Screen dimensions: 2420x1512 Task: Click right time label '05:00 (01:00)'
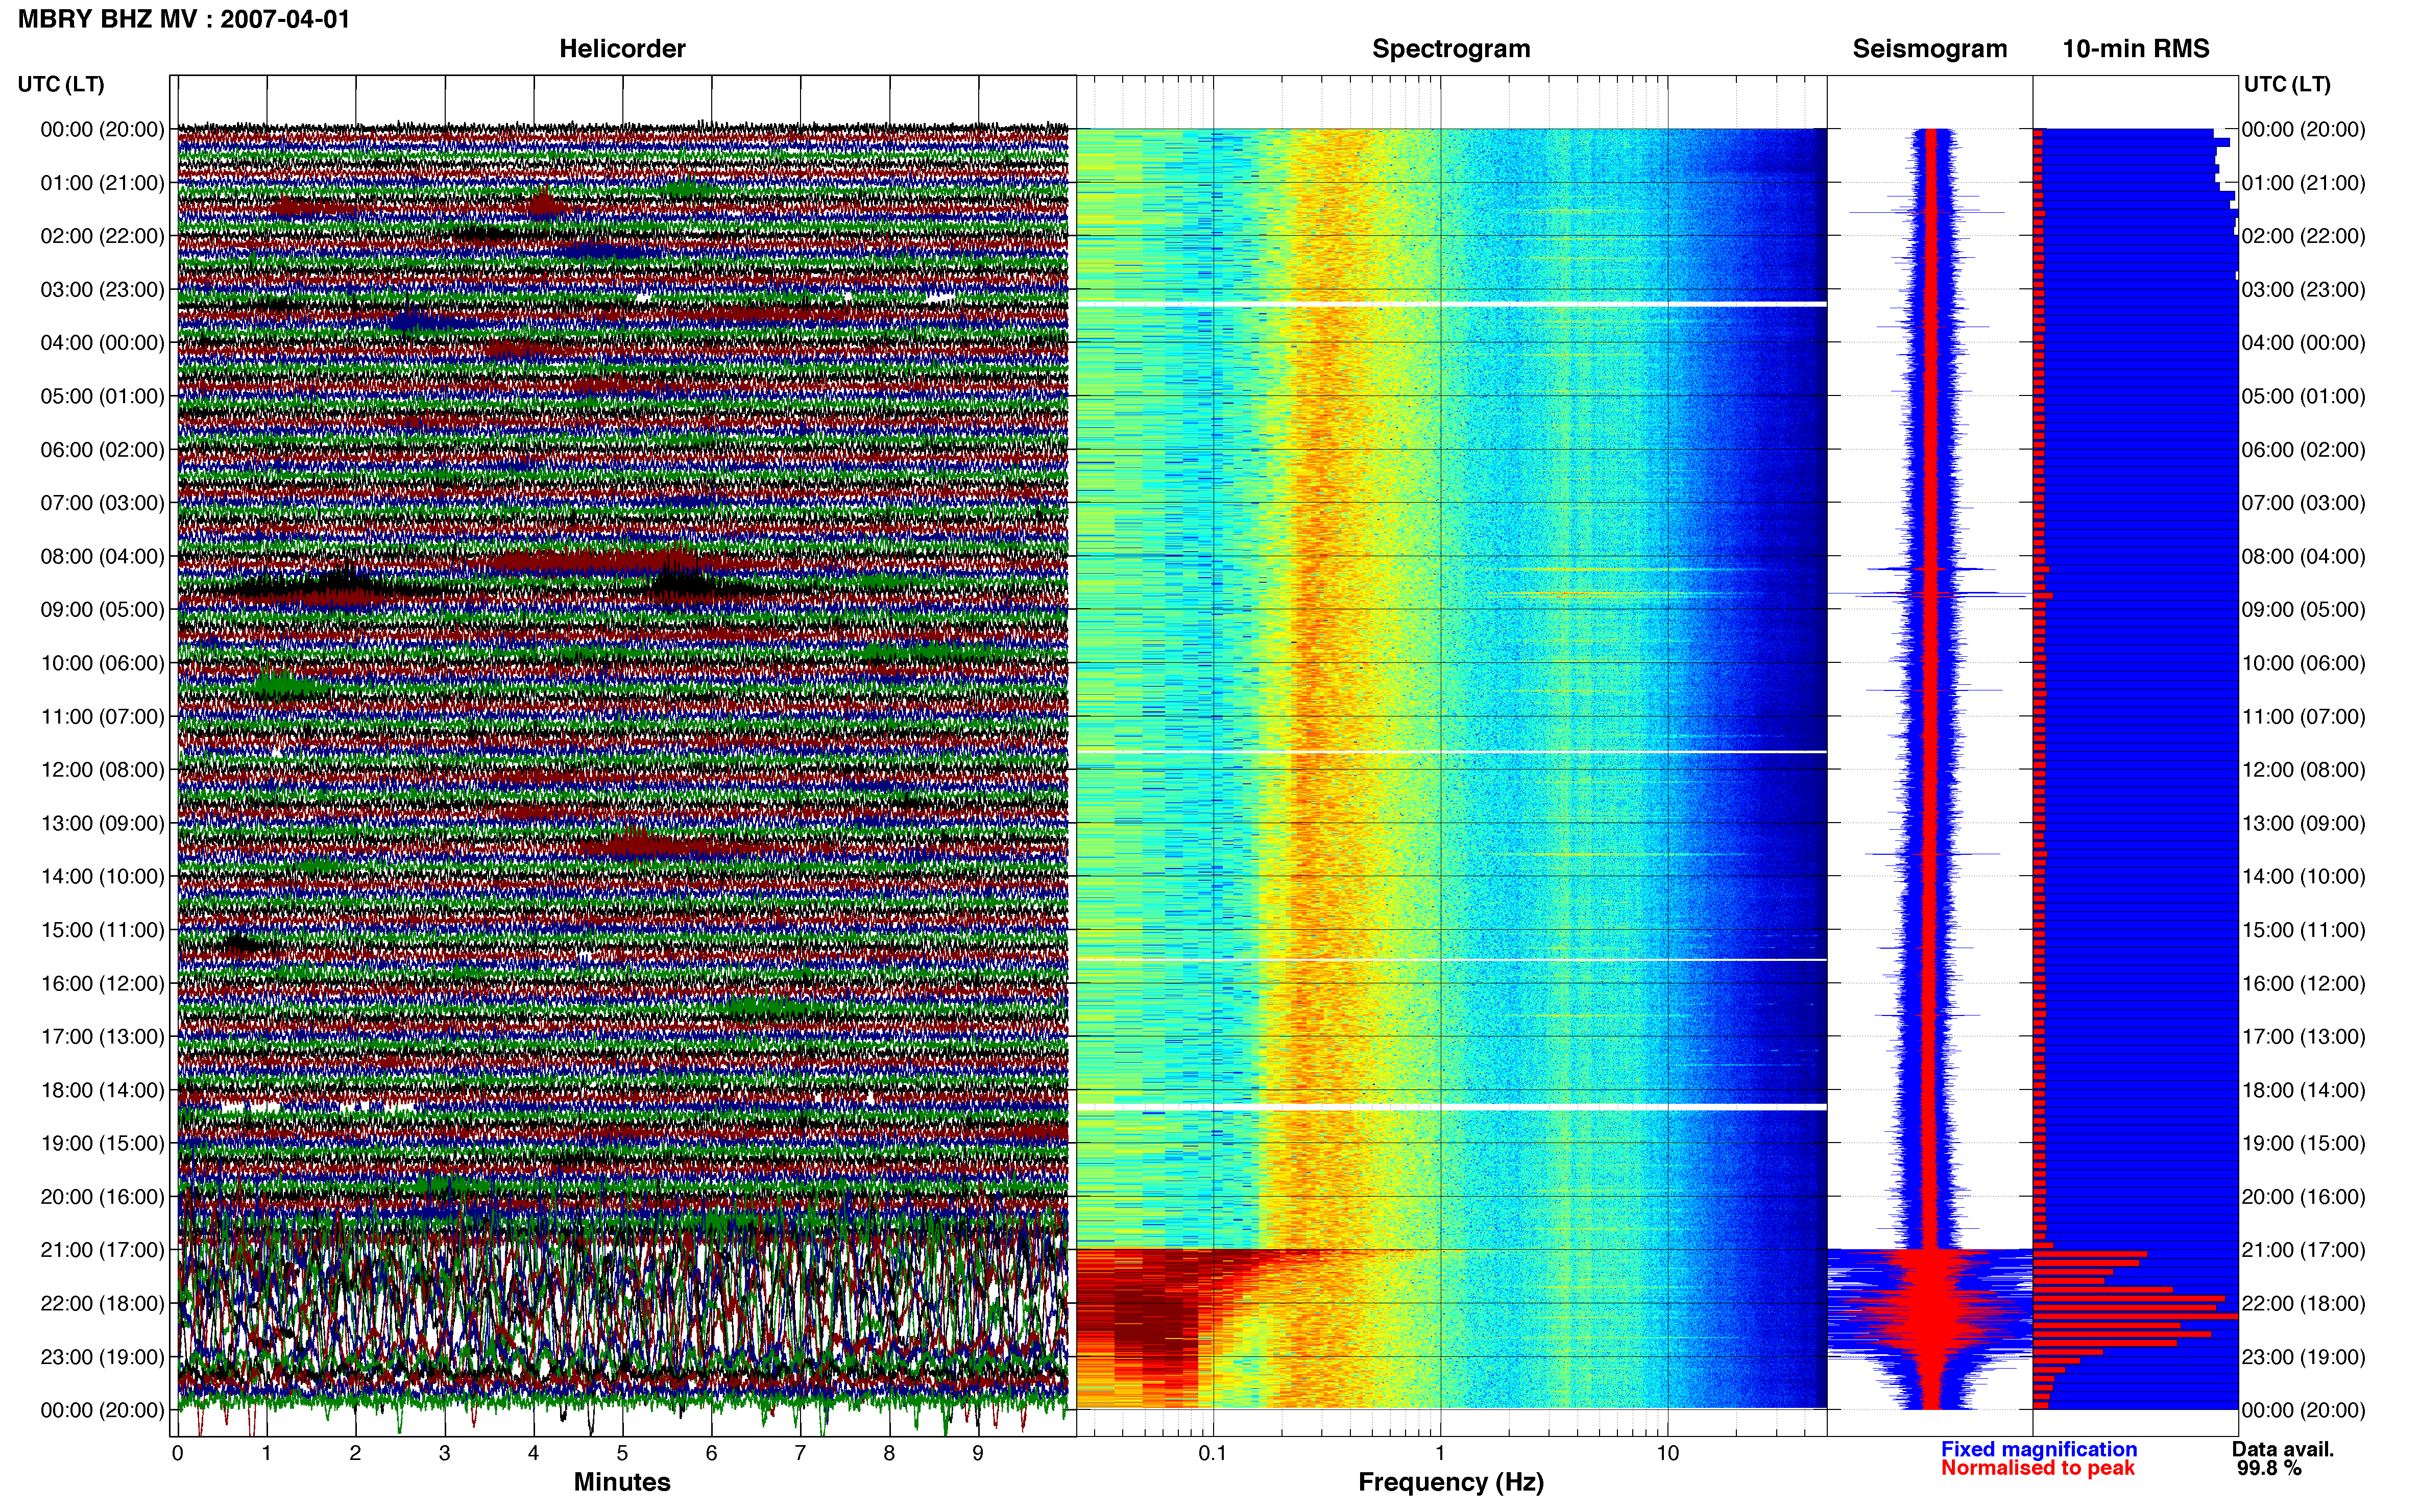click(2303, 396)
